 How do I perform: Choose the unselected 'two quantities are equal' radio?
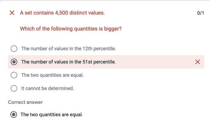14,75
